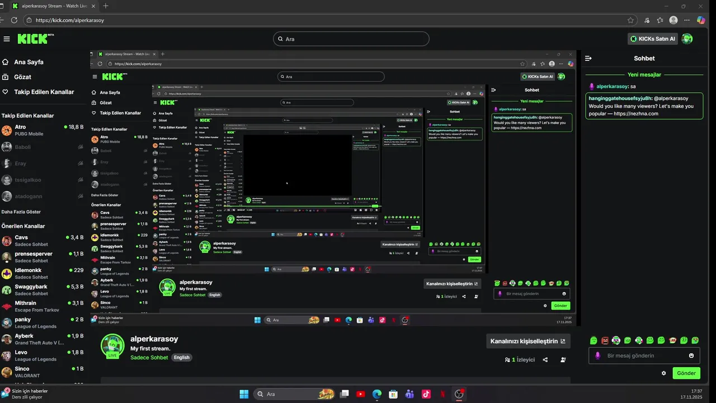This screenshot has height=403, width=716.
Task: Expand Daha Fazla Göster in sidebar
Action: click(x=21, y=212)
